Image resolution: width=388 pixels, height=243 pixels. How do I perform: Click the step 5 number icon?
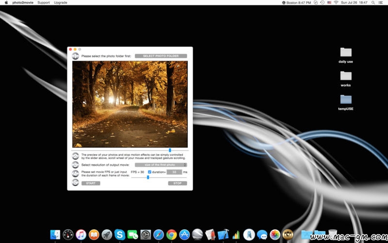pos(75,183)
